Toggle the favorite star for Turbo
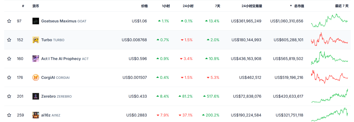 (x=9, y=40)
